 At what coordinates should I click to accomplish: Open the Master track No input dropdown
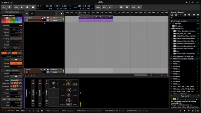(x=56, y=69)
